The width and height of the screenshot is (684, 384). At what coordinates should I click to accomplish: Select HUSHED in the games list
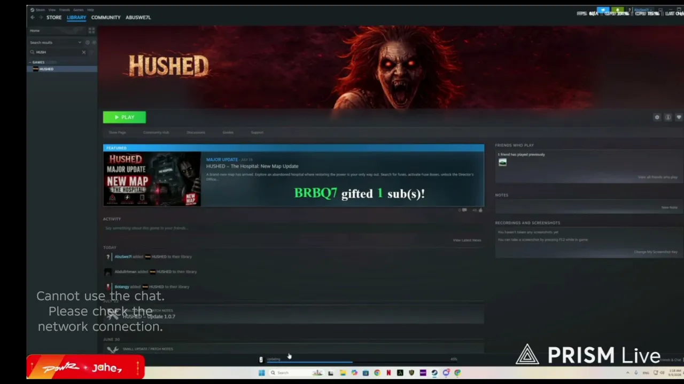coord(62,69)
